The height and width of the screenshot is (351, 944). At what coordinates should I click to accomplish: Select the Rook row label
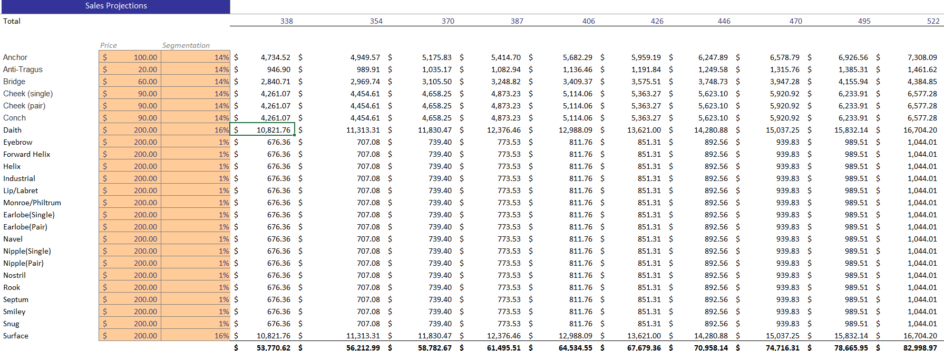coord(12,287)
